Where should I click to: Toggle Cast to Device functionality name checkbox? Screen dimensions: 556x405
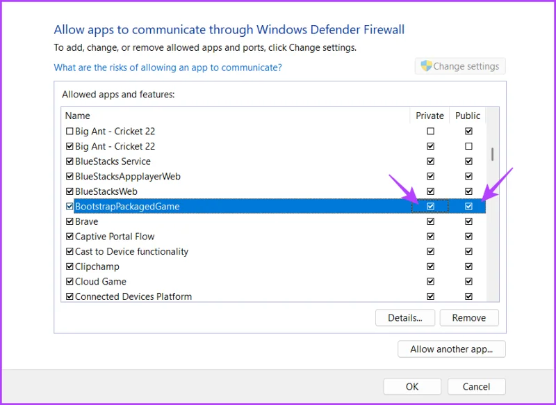click(x=69, y=252)
